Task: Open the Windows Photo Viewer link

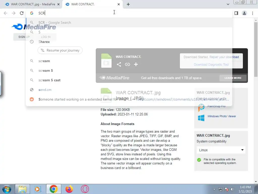Action: 221,116
